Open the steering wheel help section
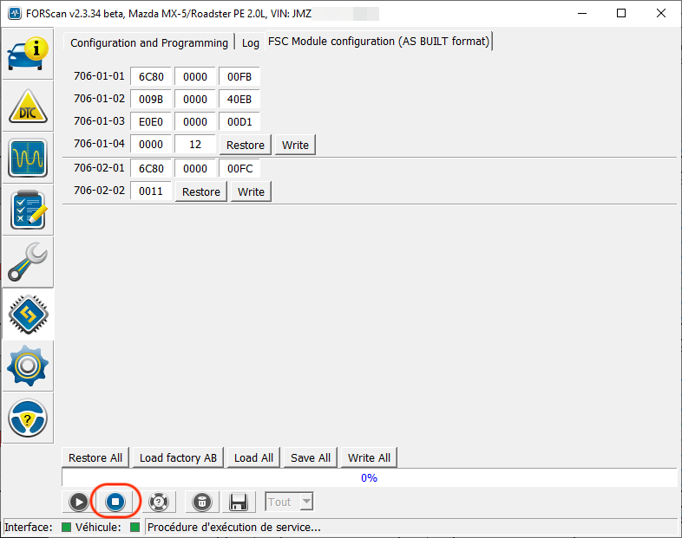 coord(28,418)
